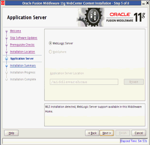
Task: Click the Elapsed Time status readout
Action: click(x=134, y=141)
